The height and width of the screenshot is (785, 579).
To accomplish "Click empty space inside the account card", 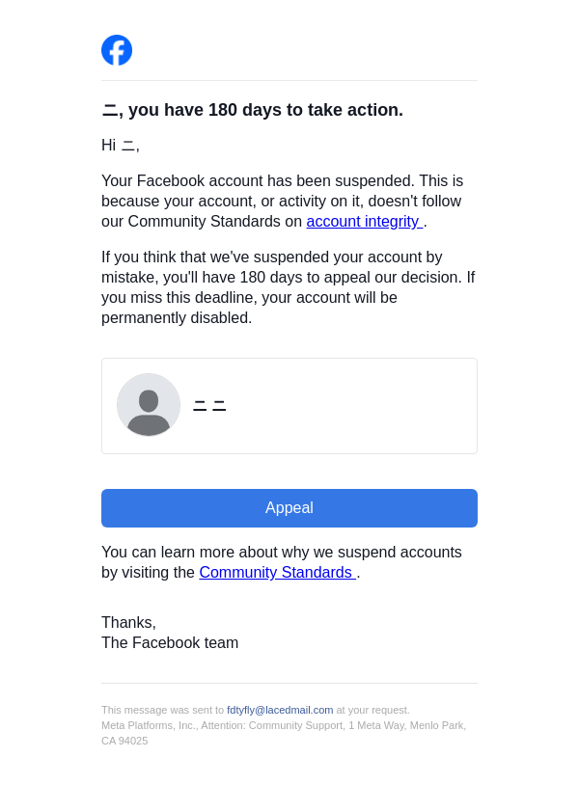I will coord(367,406).
